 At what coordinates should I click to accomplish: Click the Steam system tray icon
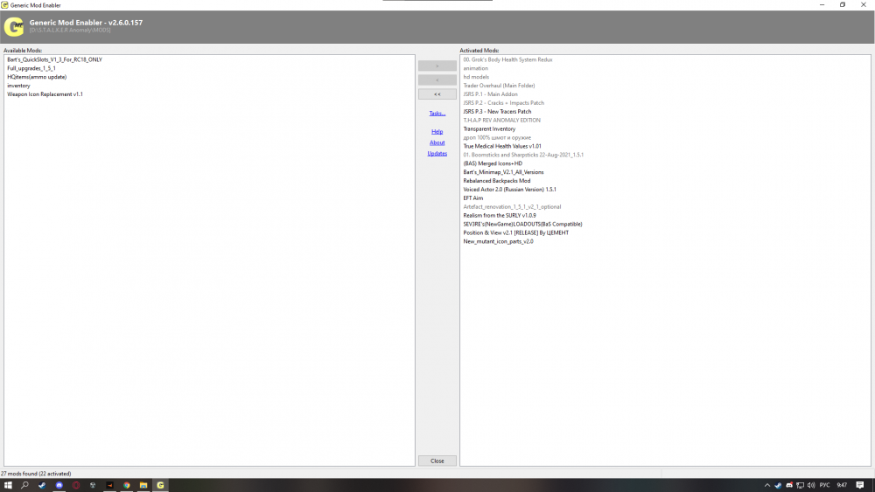pyautogui.click(x=778, y=485)
